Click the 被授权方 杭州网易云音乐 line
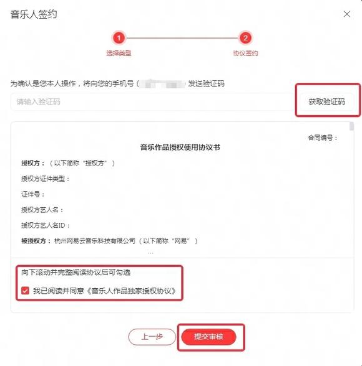362x366 pixels. click(109, 241)
